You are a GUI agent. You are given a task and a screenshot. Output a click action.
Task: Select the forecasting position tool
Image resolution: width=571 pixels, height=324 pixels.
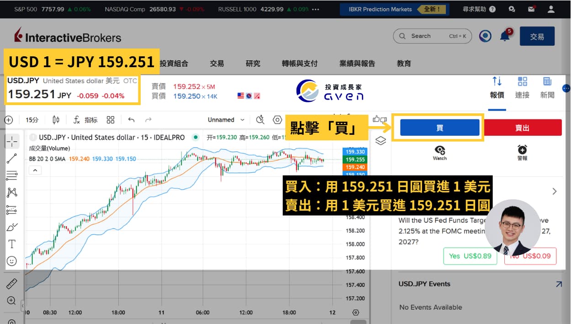pyautogui.click(x=12, y=210)
